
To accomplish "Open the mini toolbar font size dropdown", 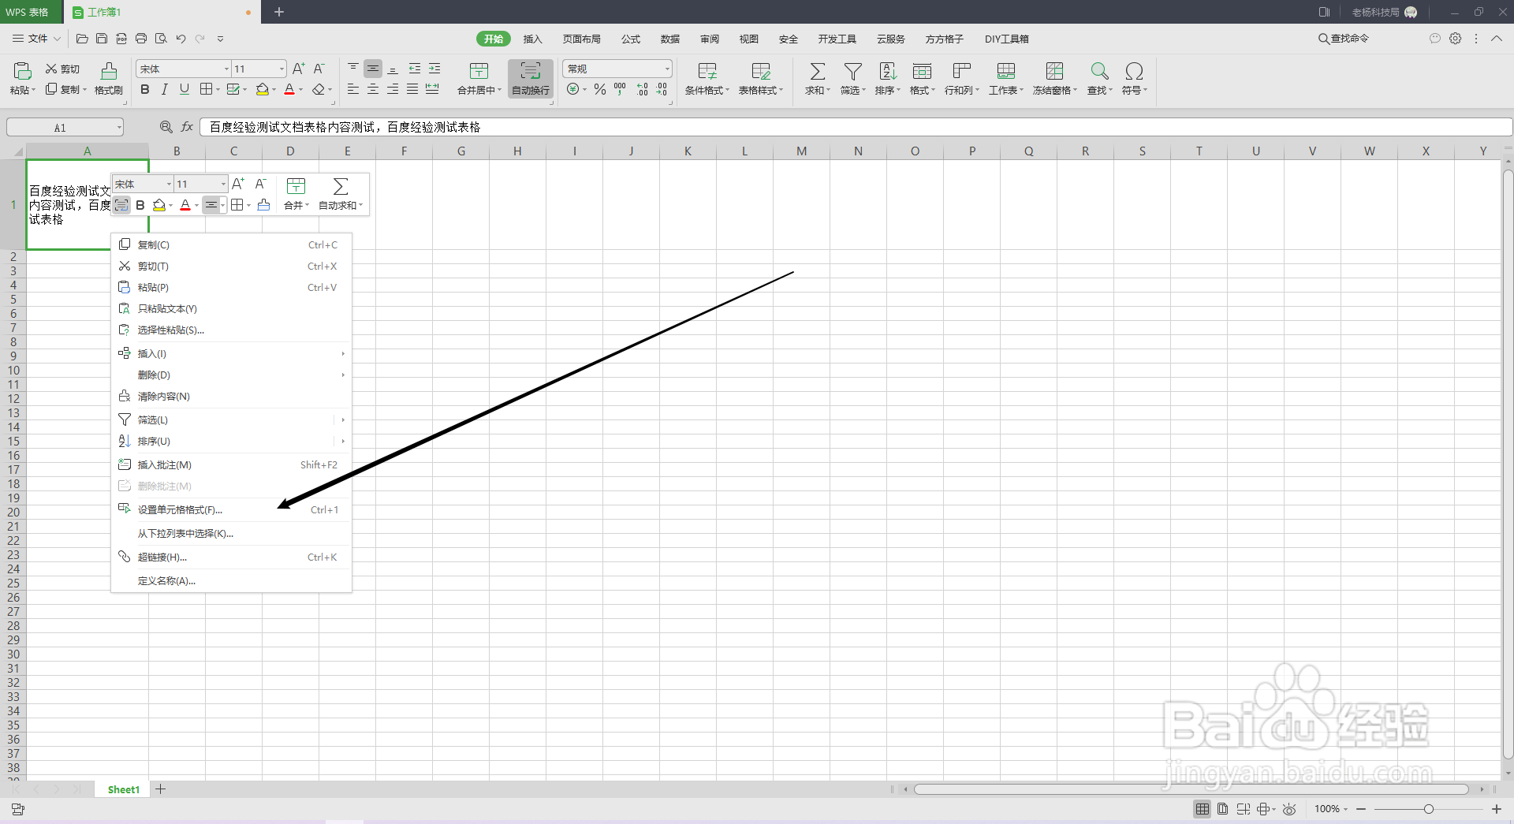I will pos(223,185).
